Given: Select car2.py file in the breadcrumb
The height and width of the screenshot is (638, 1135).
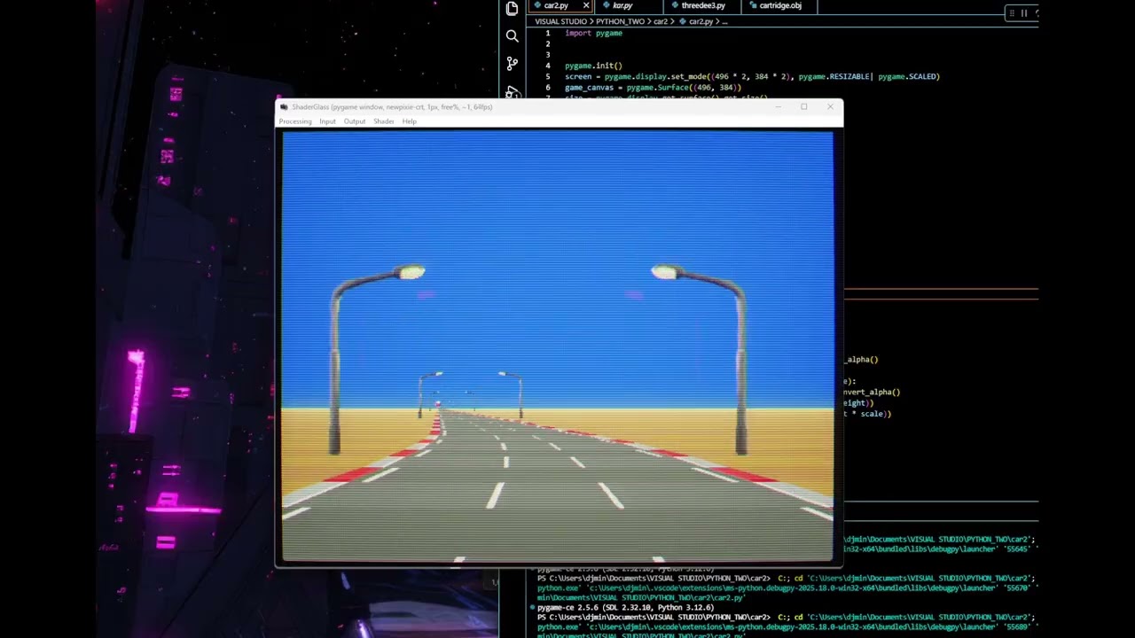Looking at the screenshot, I should (x=697, y=21).
